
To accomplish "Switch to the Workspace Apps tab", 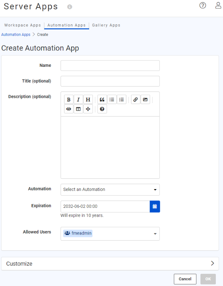I will (x=23, y=25).
